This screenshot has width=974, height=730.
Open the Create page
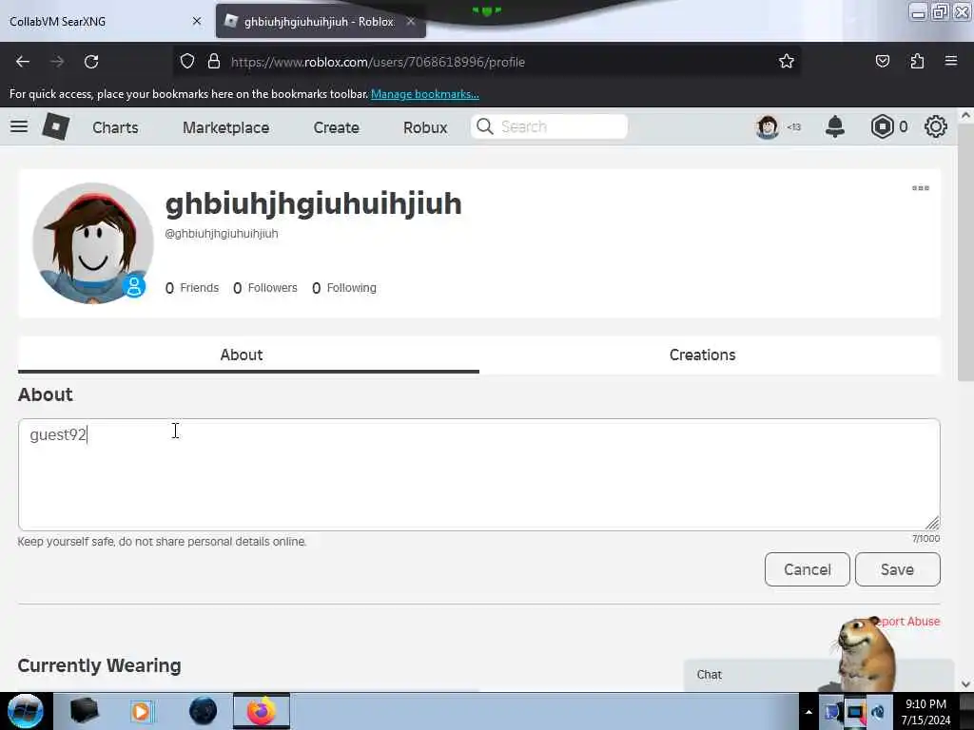[x=336, y=127]
